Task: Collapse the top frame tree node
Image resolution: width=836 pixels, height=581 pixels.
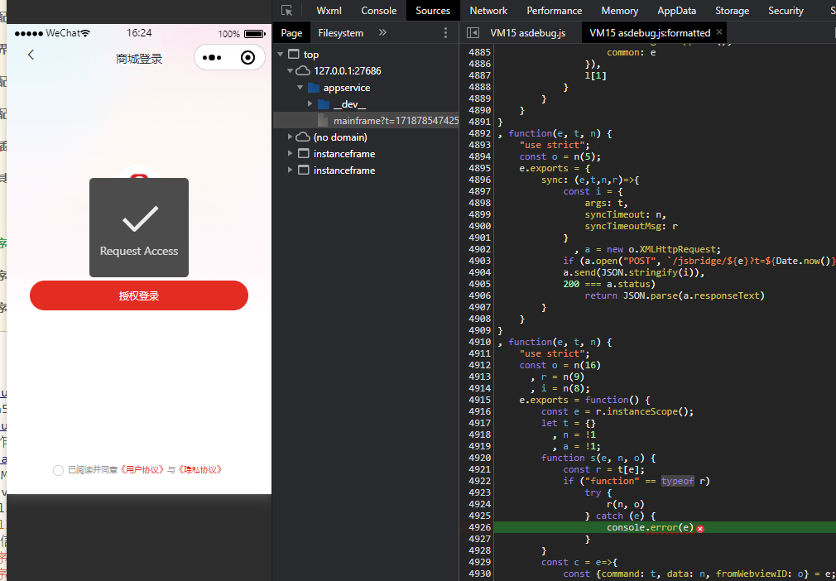Action: tap(281, 55)
